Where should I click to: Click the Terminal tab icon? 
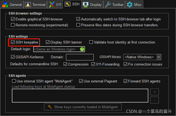28,5
